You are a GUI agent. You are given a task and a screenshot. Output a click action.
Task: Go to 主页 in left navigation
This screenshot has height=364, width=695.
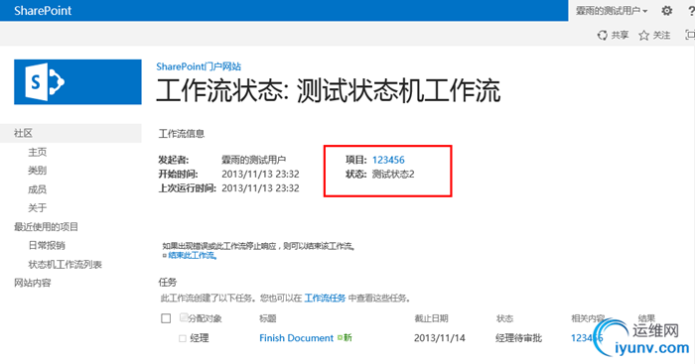pyautogui.click(x=38, y=152)
